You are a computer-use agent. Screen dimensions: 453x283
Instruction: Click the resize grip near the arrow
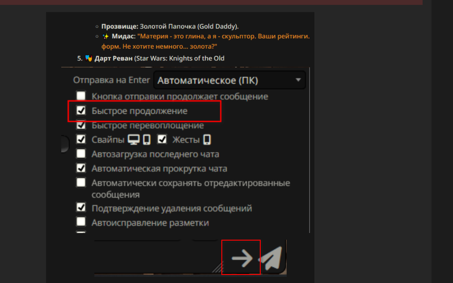[x=218, y=267]
